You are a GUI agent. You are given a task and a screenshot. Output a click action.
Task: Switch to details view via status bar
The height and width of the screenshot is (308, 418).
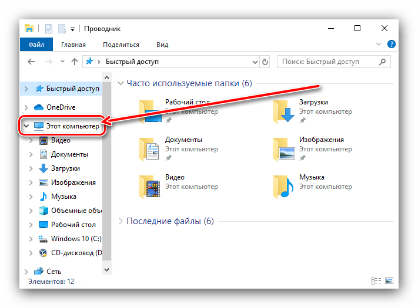376,280
